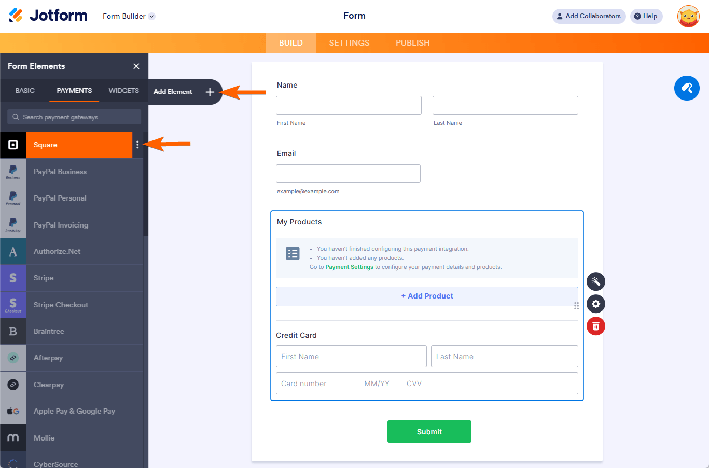Click Add Collaborators button
Screen dimensions: 709x468
pyautogui.click(x=589, y=16)
